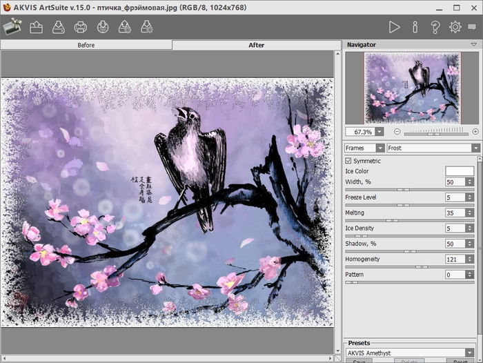The image size is (483, 363).
Task: Zoom out with the minus button
Action: point(397,132)
